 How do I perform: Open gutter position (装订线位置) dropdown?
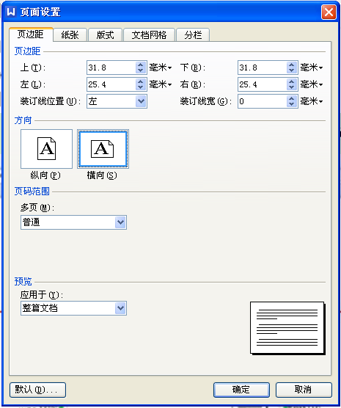tap(141, 101)
